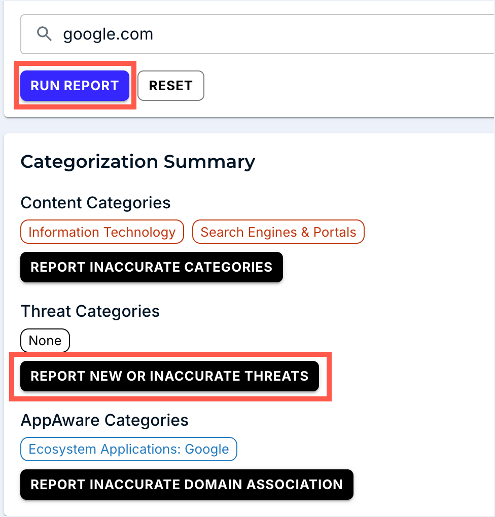Report an inaccuracy for Information Technology tag
495x517 pixels.
click(x=151, y=267)
